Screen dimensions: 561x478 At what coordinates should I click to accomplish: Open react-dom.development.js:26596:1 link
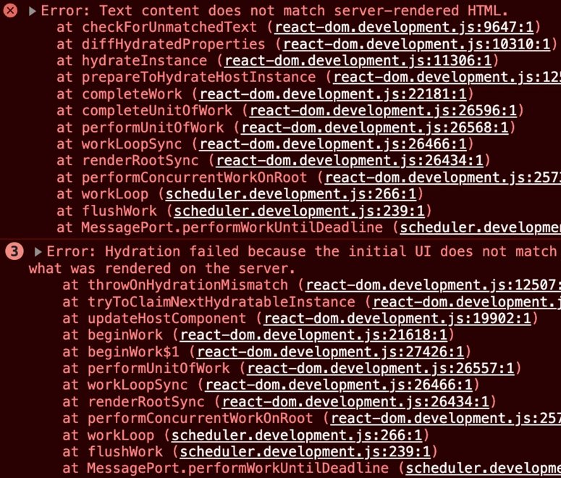click(383, 111)
